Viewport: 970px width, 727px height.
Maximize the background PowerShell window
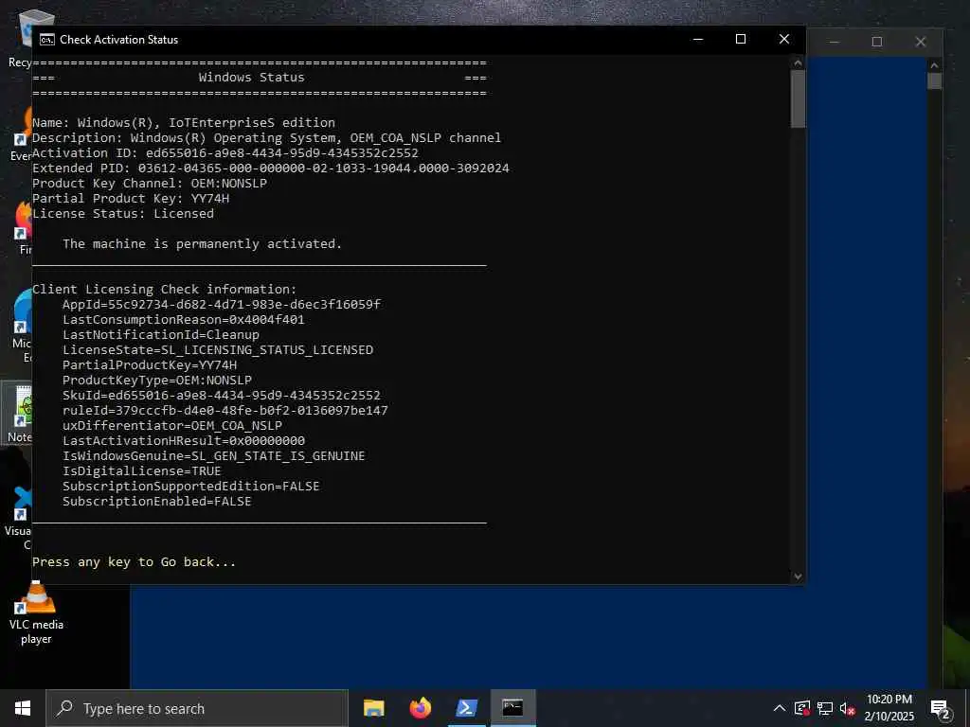pyautogui.click(x=876, y=42)
